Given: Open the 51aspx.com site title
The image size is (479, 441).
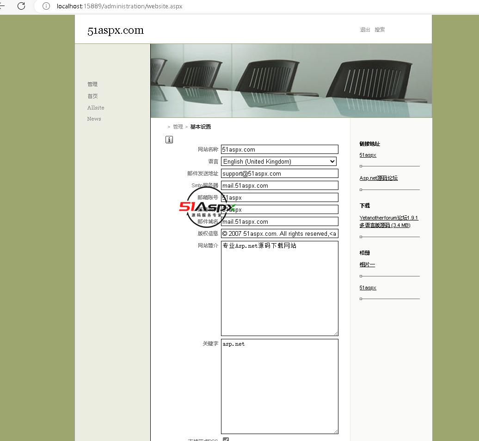Looking at the screenshot, I should (x=116, y=30).
